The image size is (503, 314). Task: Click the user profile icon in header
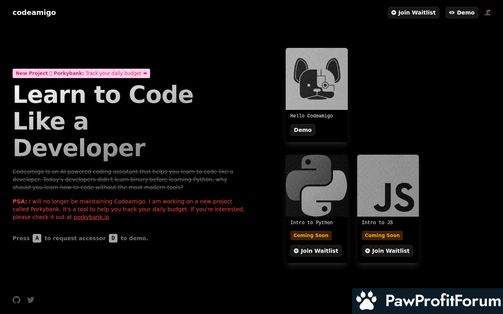pos(487,13)
